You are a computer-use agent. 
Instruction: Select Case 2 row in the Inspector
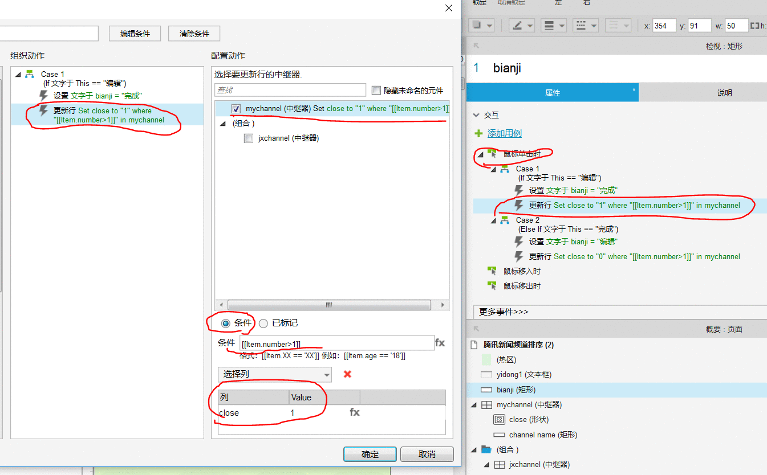(x=527, y=220)
